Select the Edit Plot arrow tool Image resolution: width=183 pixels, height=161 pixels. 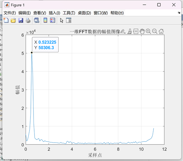click(62, 20)
